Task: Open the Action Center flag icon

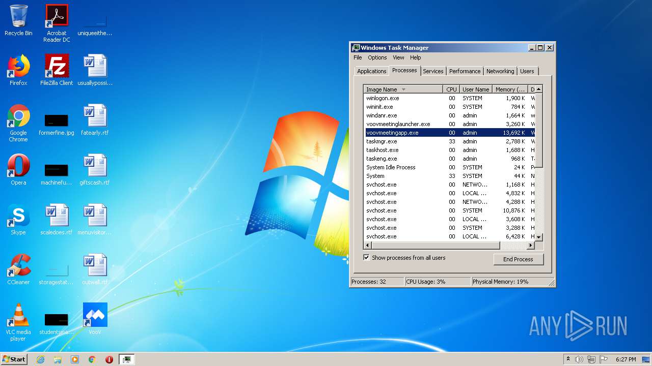Action: point(604,359)
